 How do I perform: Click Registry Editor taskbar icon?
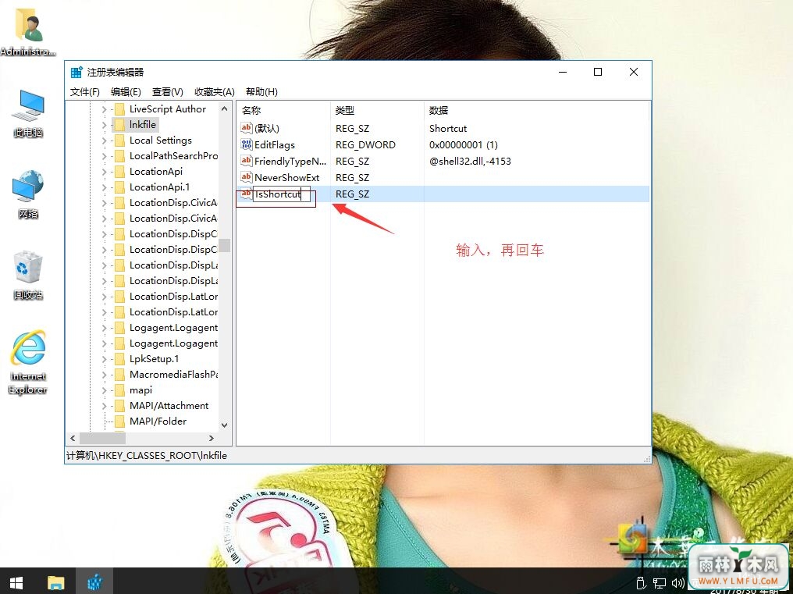[x=94, y=582]
